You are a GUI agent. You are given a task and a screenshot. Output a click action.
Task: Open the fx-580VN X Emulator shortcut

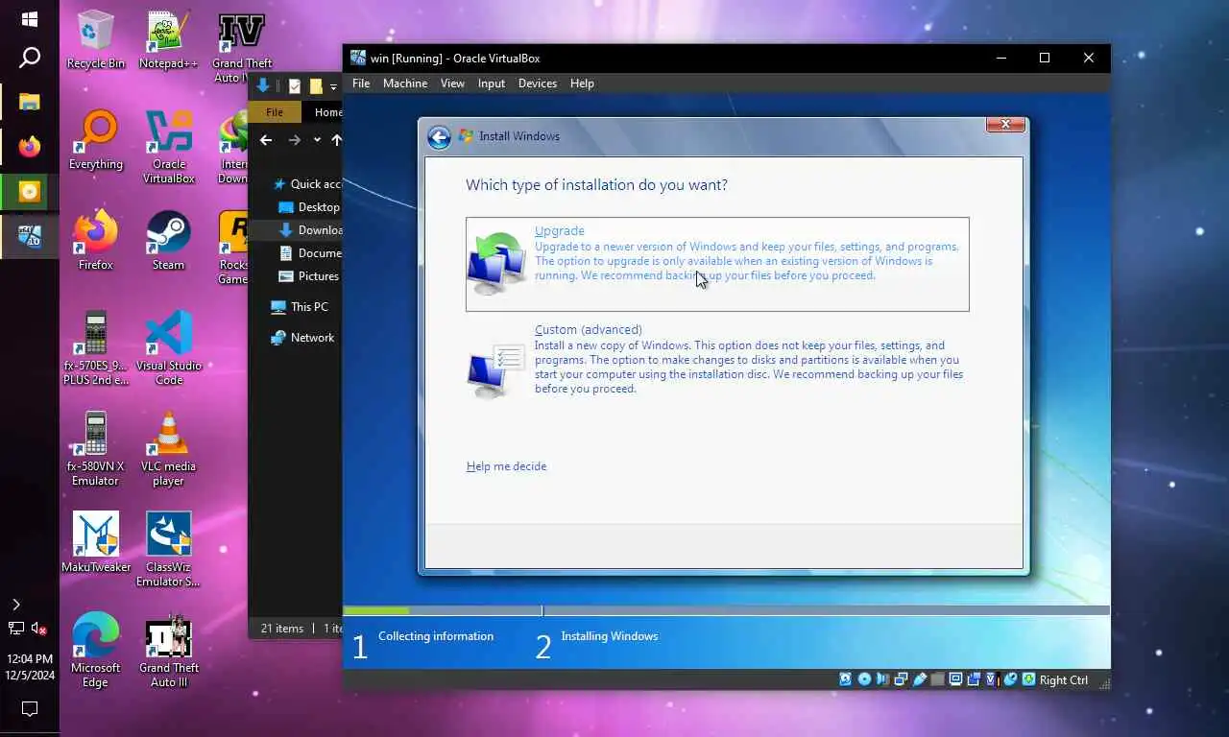(x=95, y=449)
